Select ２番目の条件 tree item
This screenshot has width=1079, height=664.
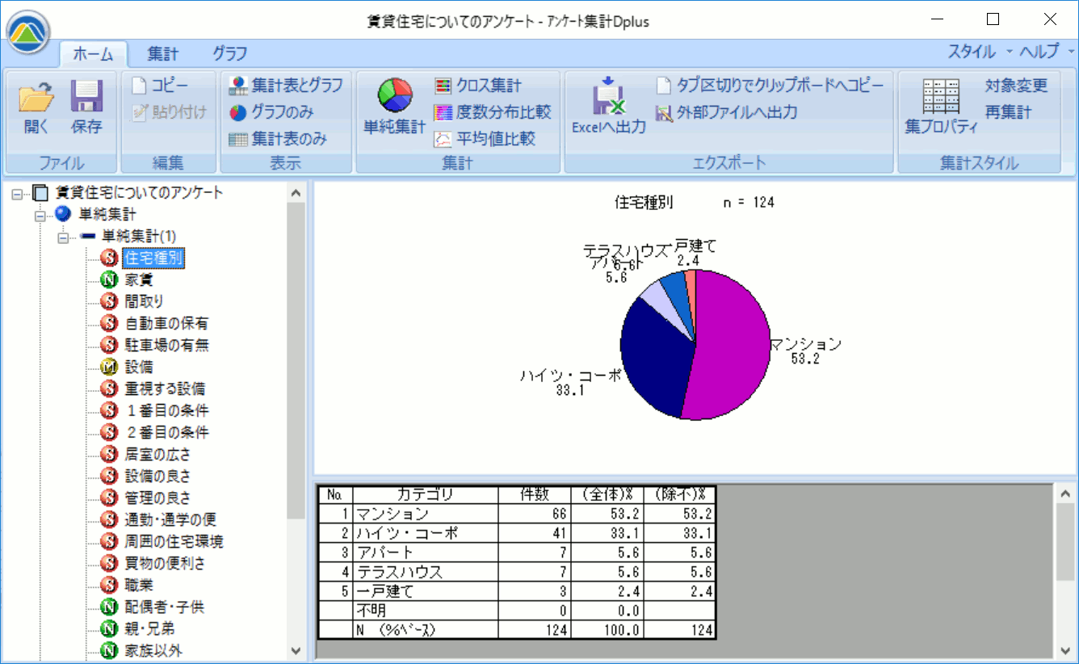[166, 432]
